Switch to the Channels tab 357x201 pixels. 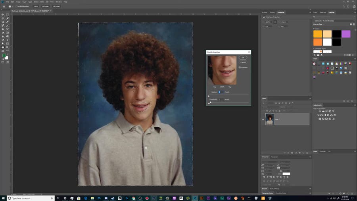pyautogui.click(x=322, y=151)
